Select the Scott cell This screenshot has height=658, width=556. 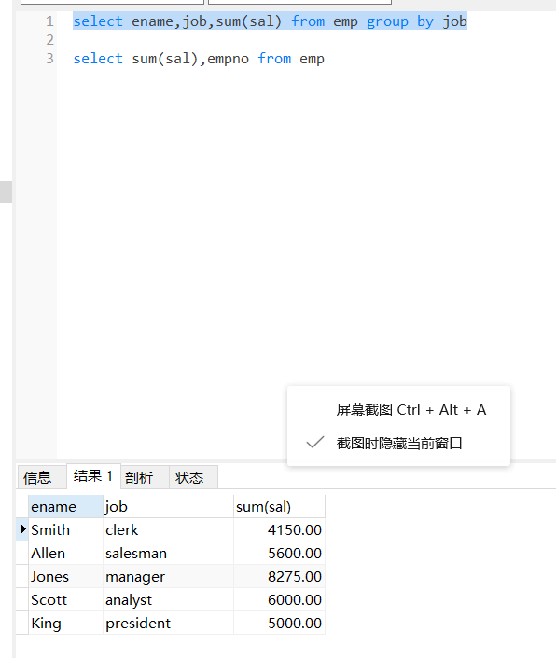pos(65,599)
